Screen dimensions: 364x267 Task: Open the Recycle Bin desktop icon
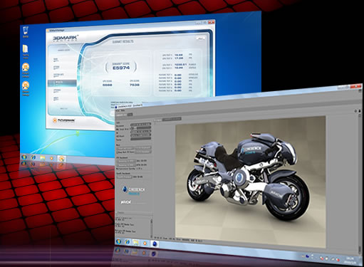[26, 32]
